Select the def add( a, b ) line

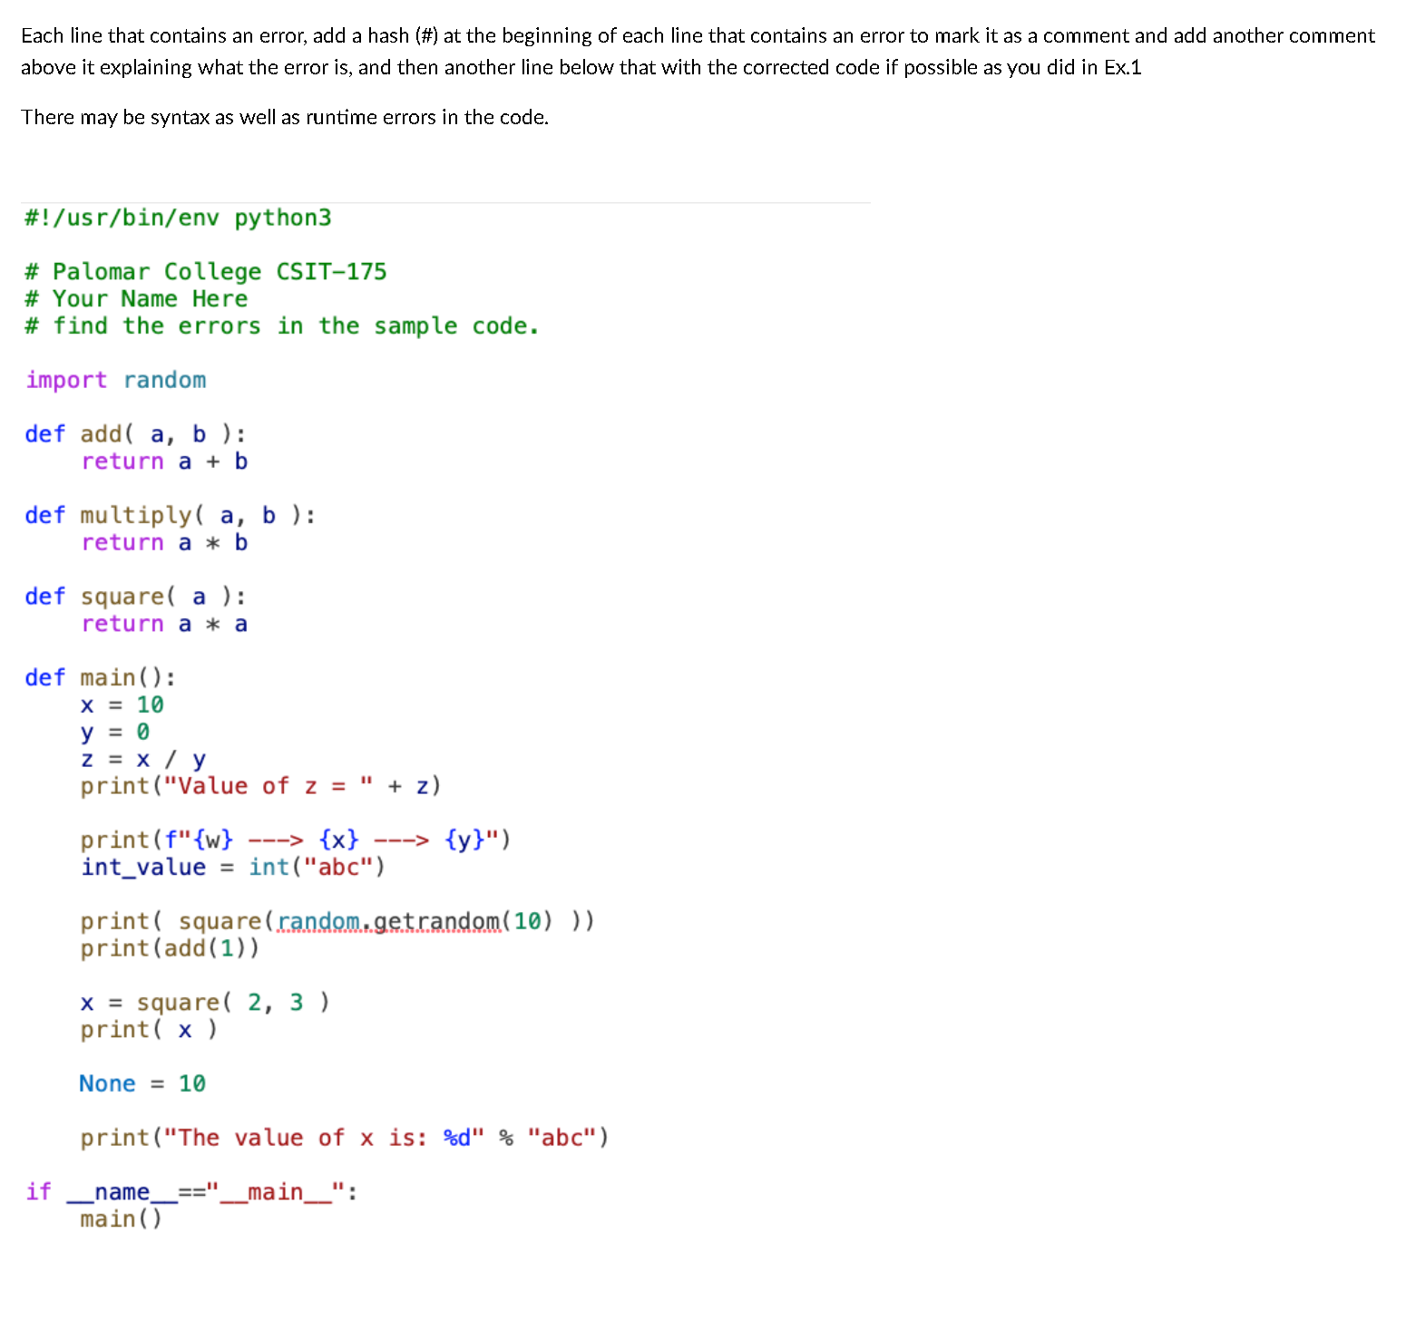tap(133, 433)
